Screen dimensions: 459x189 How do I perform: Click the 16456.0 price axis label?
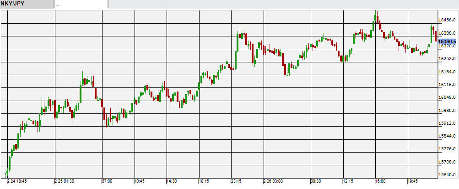coord(447,20)
